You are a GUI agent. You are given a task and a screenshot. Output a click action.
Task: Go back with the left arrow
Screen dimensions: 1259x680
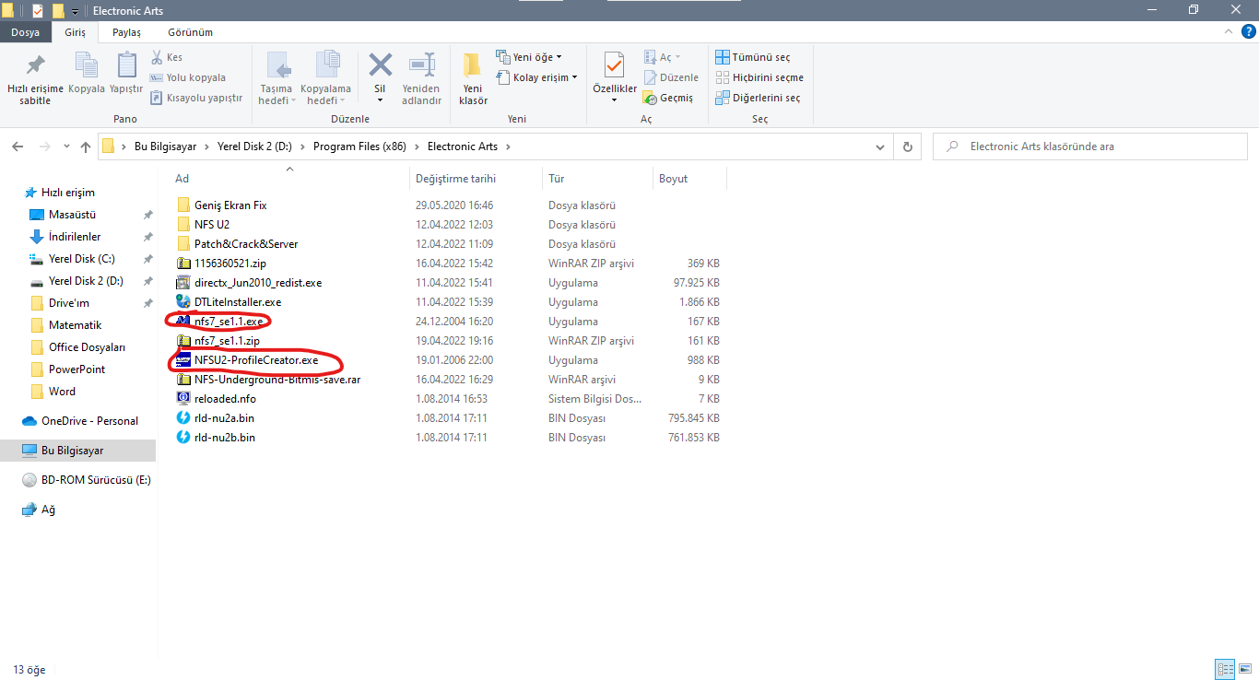click(18, 147)
